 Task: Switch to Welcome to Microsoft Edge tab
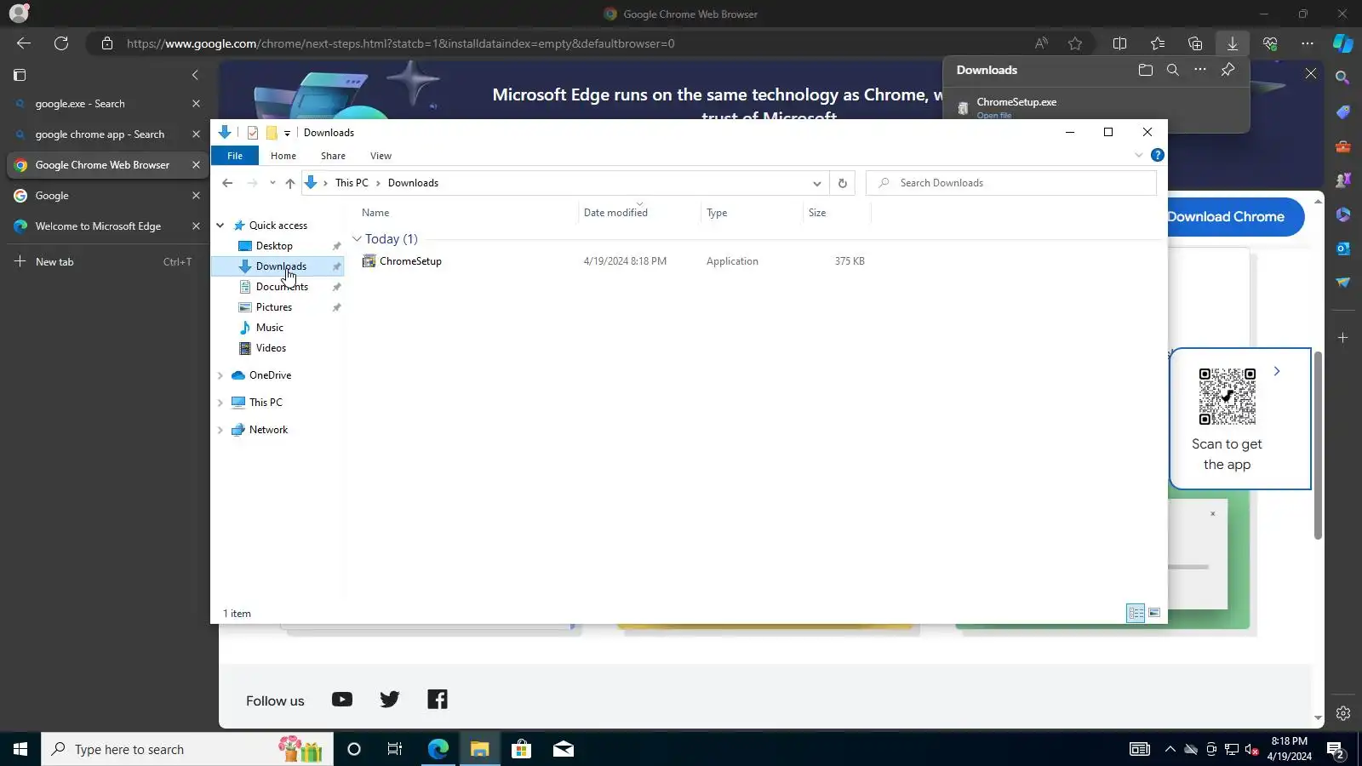[x=98, y=226]
